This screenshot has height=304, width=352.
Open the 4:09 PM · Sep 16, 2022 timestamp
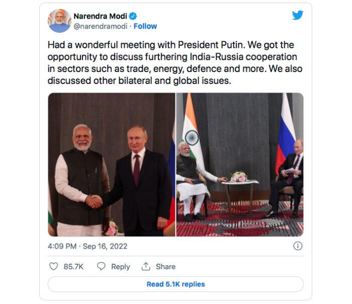[x=87, y=246]
